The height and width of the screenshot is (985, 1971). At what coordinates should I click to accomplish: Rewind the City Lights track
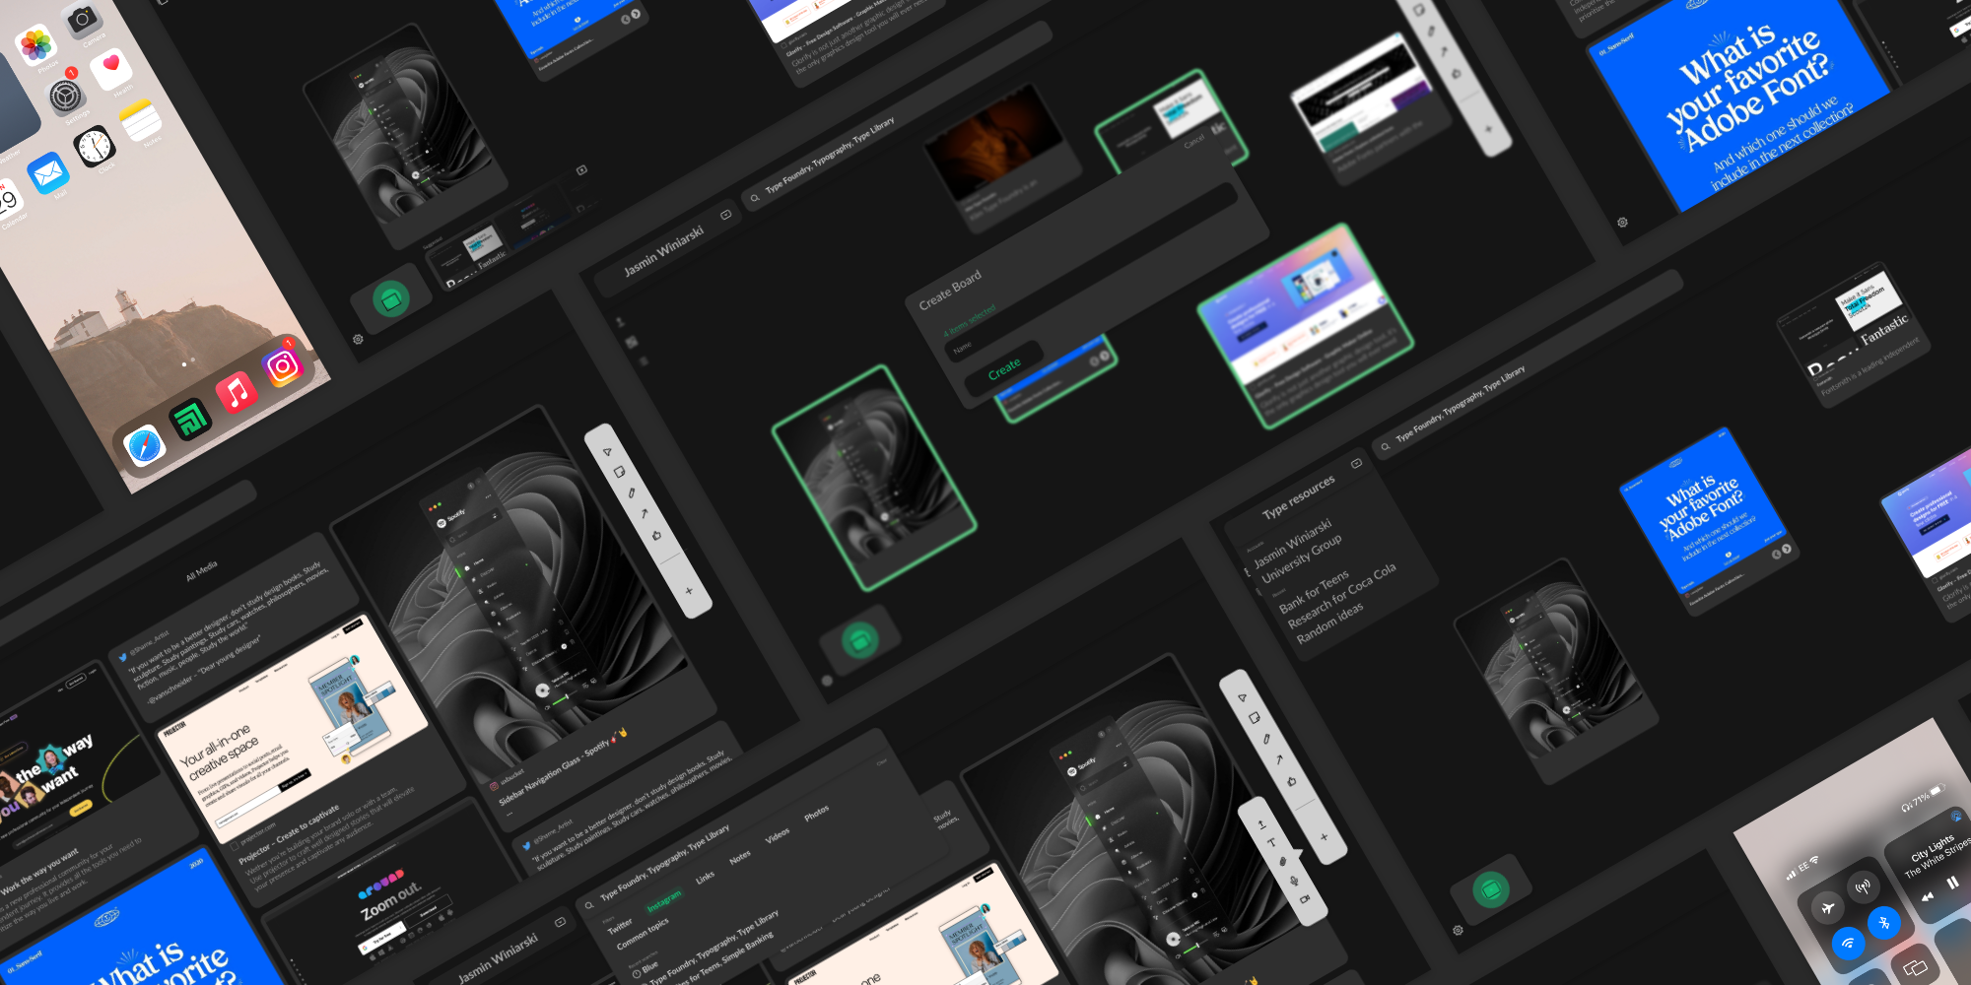1927,896
